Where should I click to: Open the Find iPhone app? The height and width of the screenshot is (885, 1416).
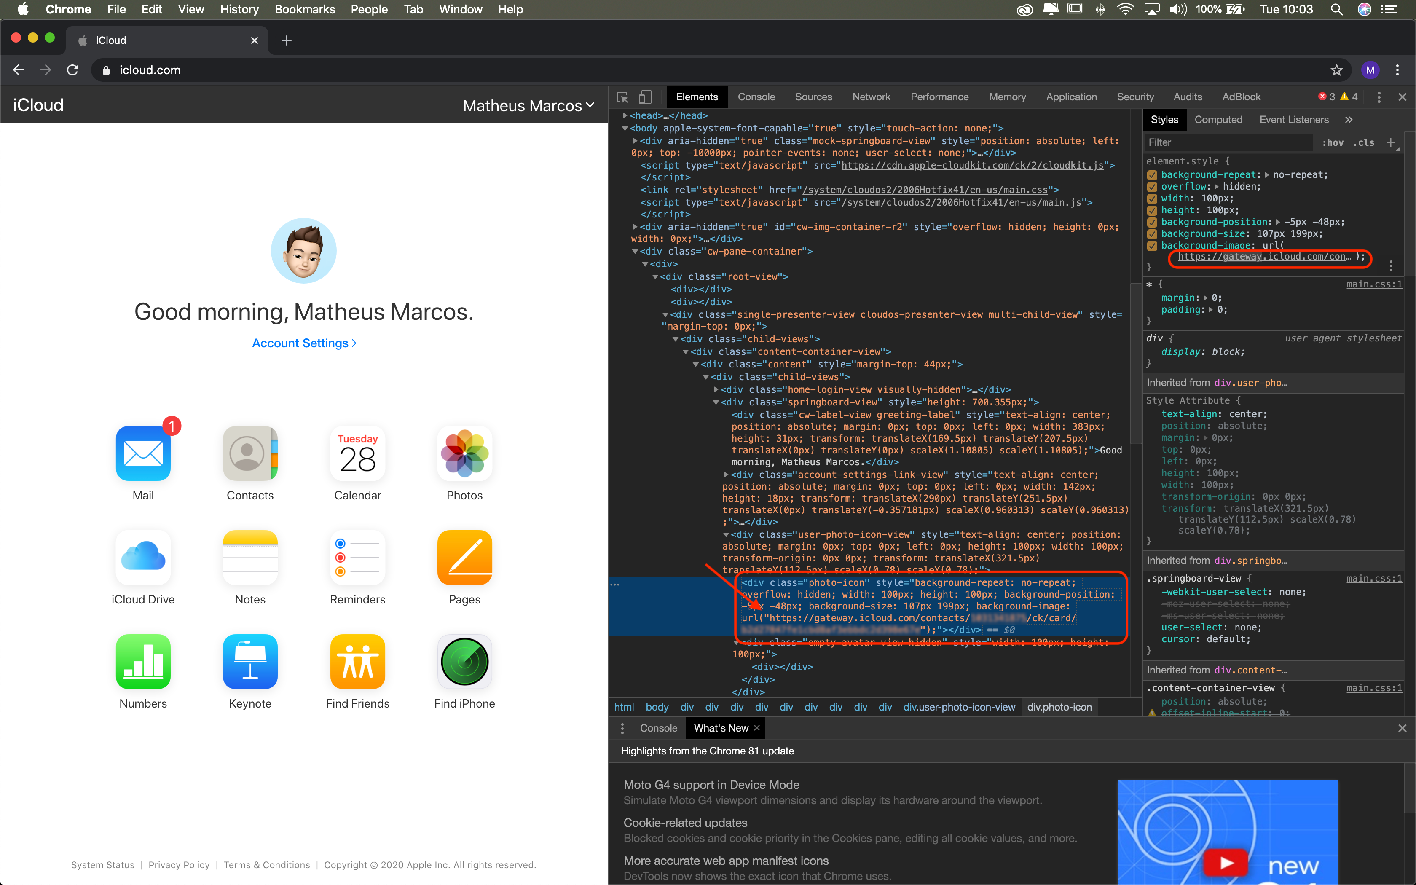pyautogui.click(x=464, y=662)
